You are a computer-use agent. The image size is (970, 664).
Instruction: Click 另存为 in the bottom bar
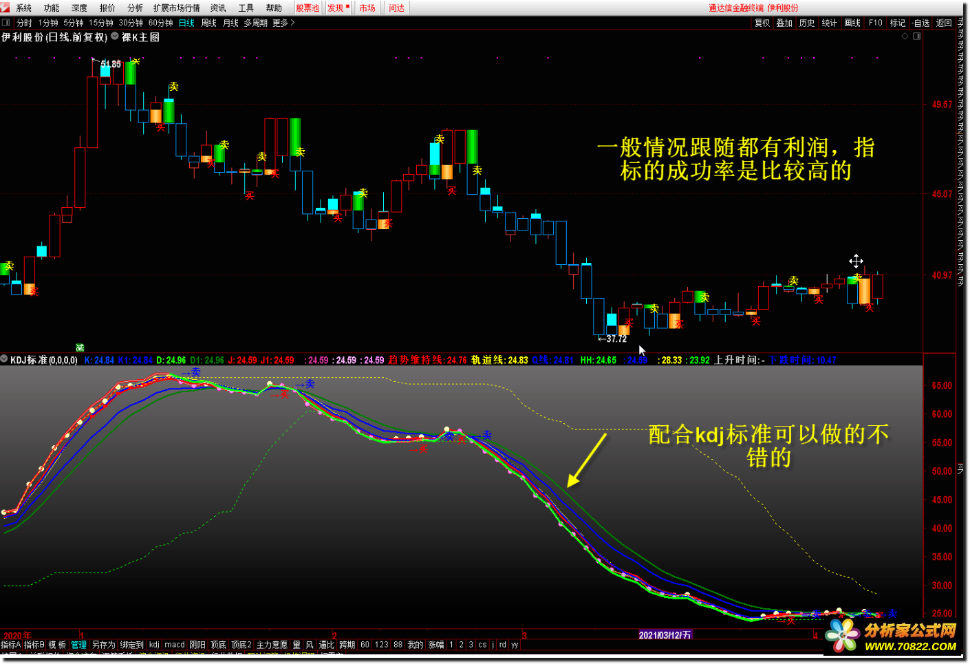coord(103,645)
